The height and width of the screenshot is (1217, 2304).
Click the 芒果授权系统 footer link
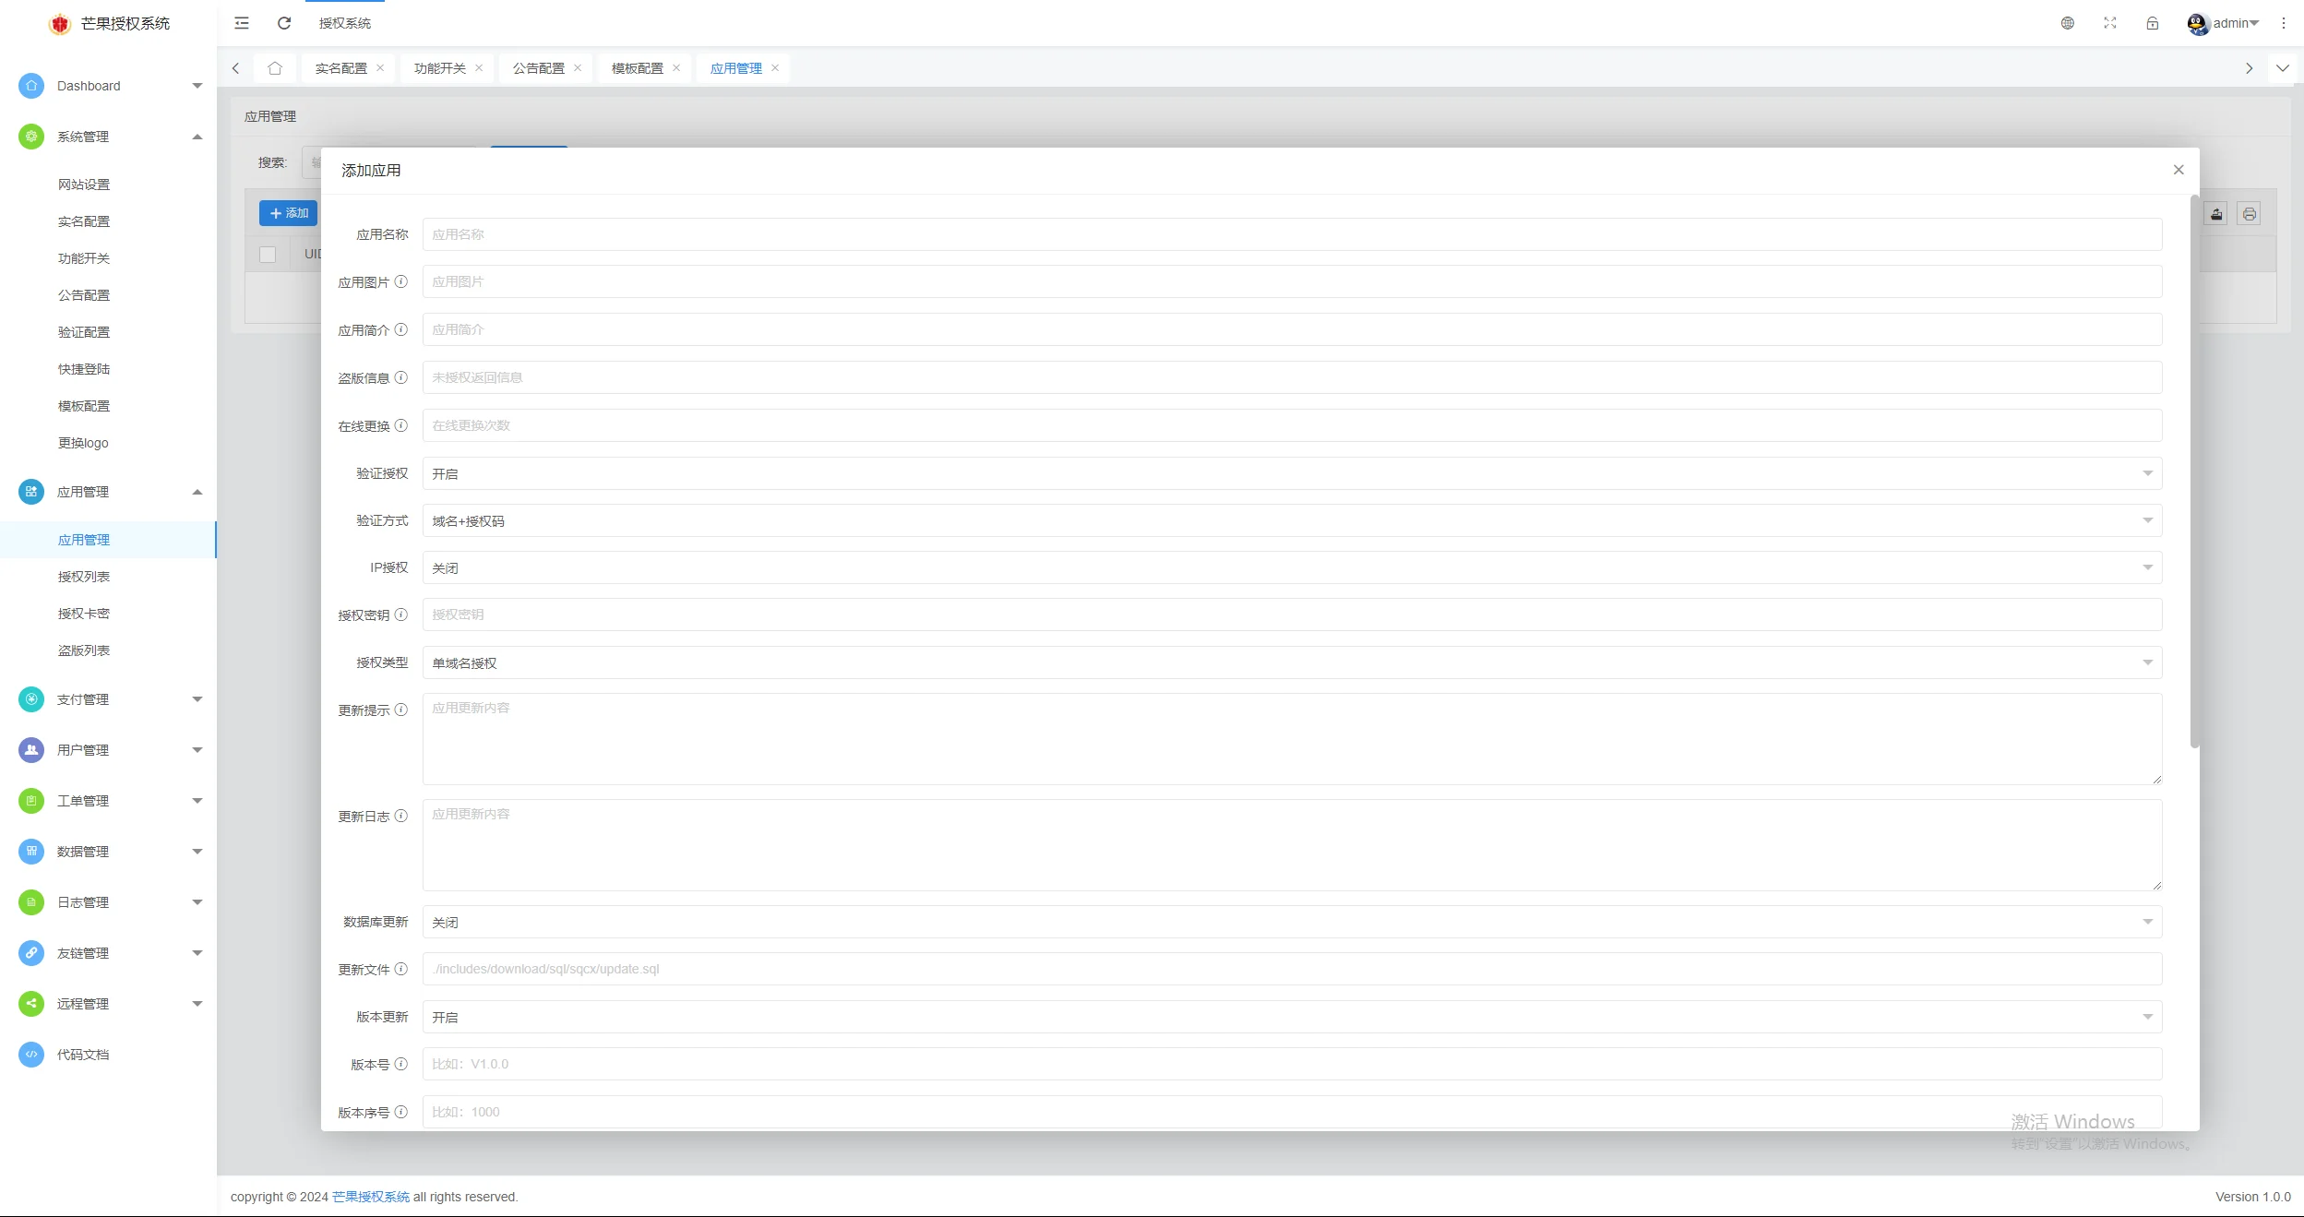point(371,1197)
